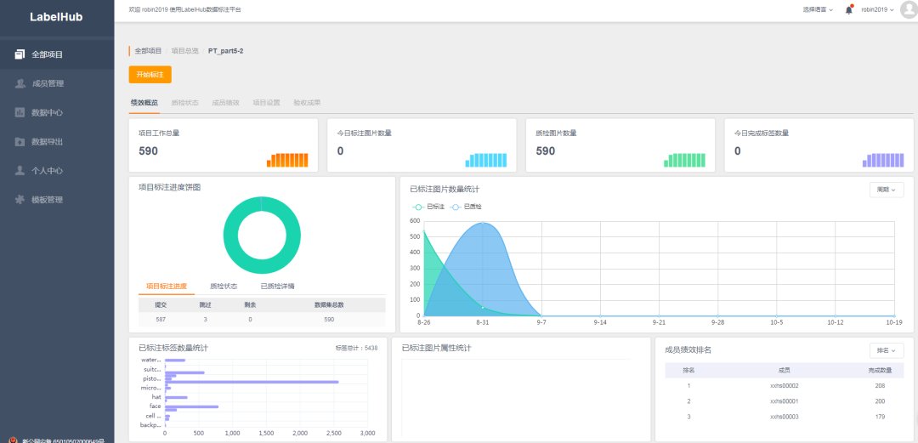Click the xxhs00003 member row

(x=784, y=417)
